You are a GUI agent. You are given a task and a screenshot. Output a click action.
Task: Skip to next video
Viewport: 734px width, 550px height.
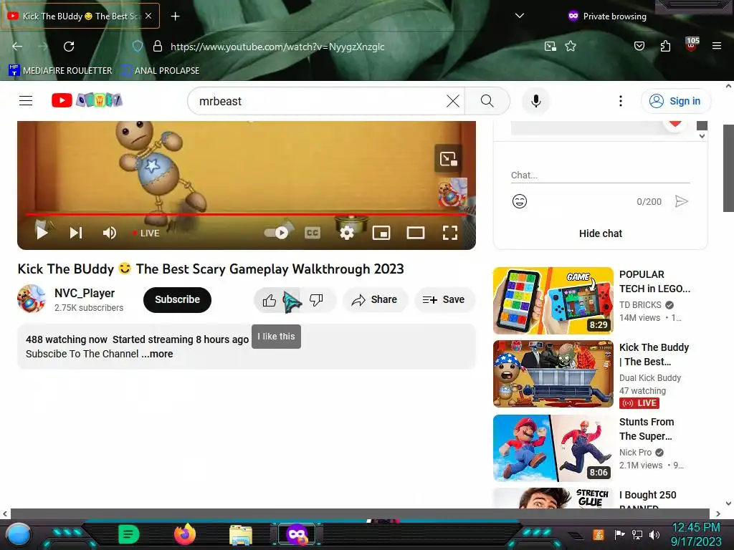pyautogui.click(x=76, y=233)
